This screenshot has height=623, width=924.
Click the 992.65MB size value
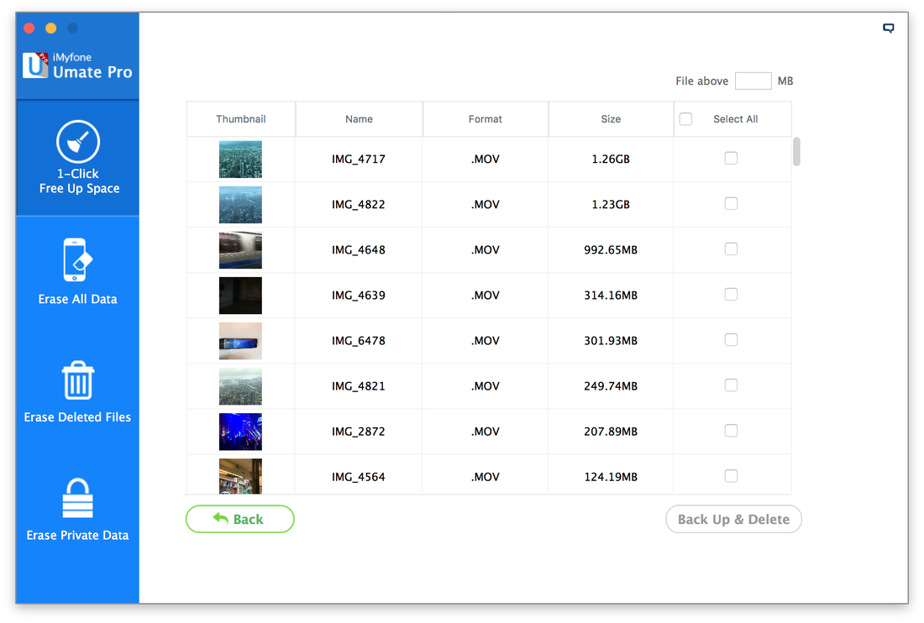(x=611, y=249)
